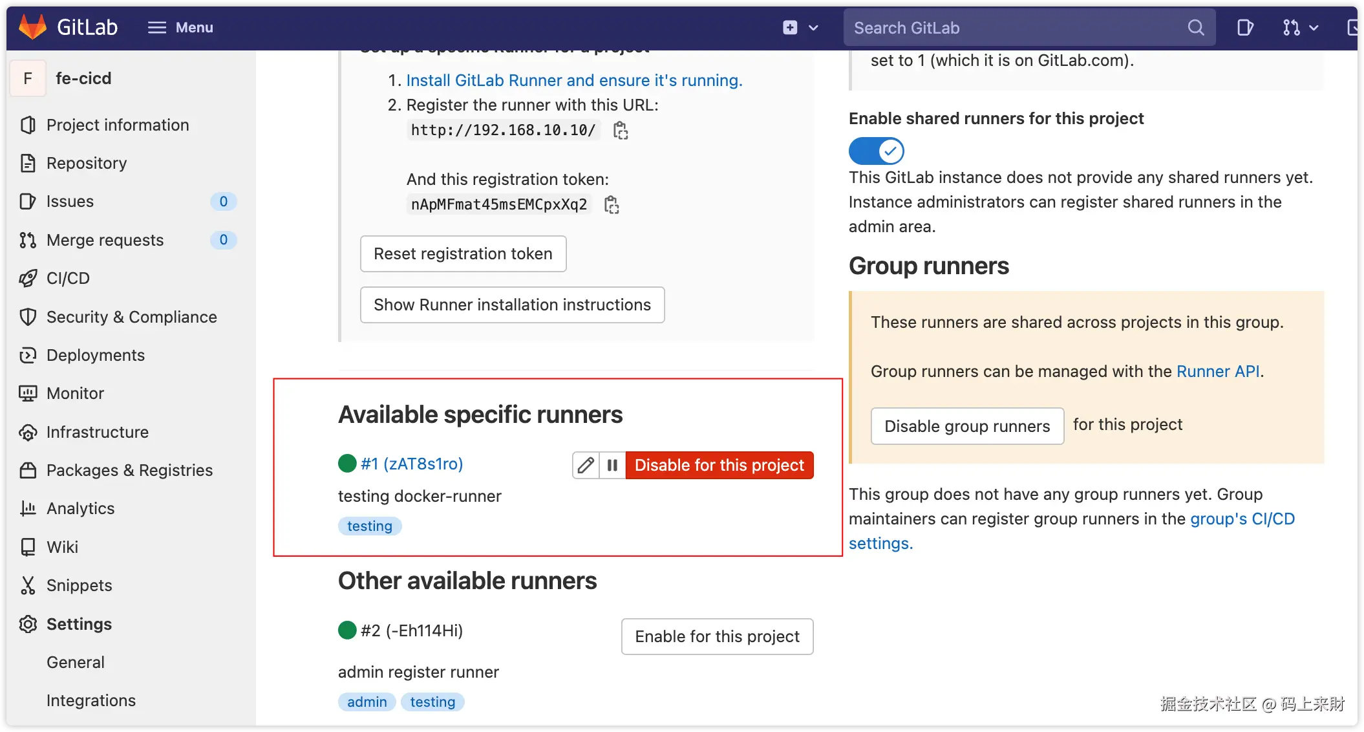The width and height of the screenshot is (1364, 732).
Task: Click Reset registration token button
Action: point(463,253)
